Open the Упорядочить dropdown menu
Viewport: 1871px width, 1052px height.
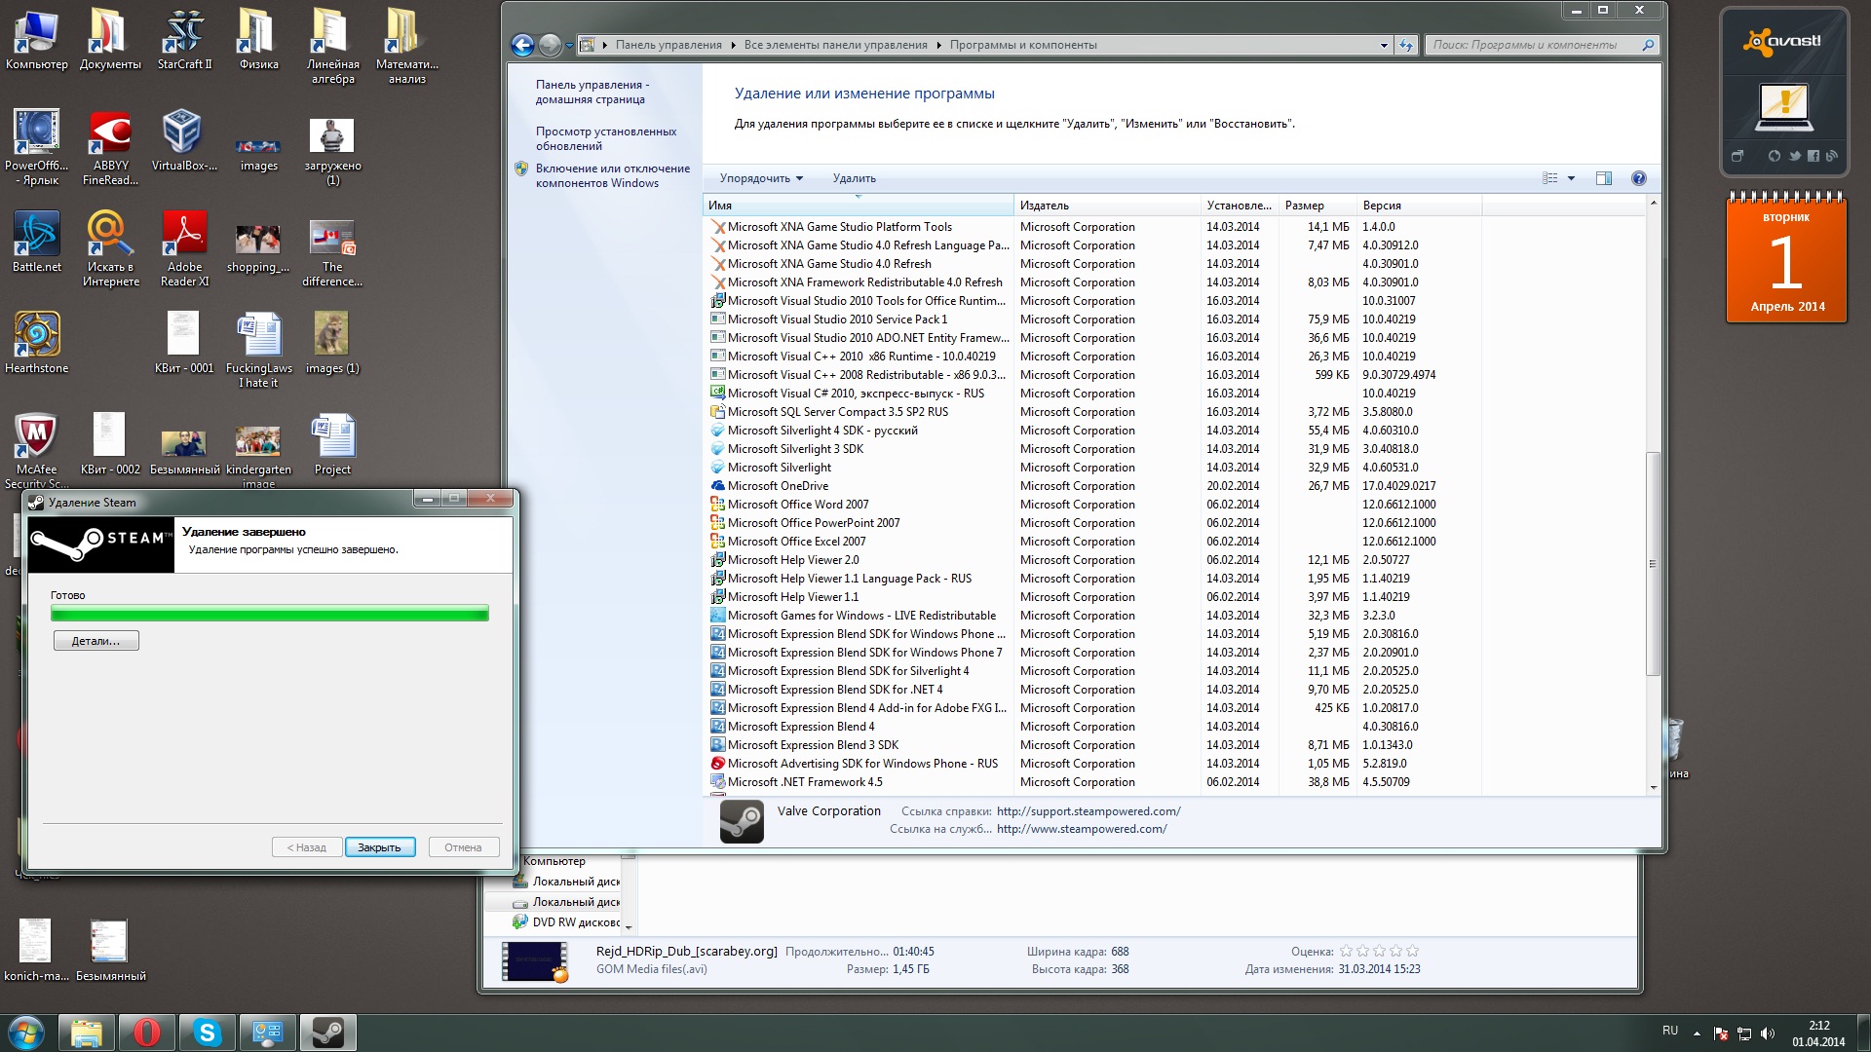tap(761, 178)
